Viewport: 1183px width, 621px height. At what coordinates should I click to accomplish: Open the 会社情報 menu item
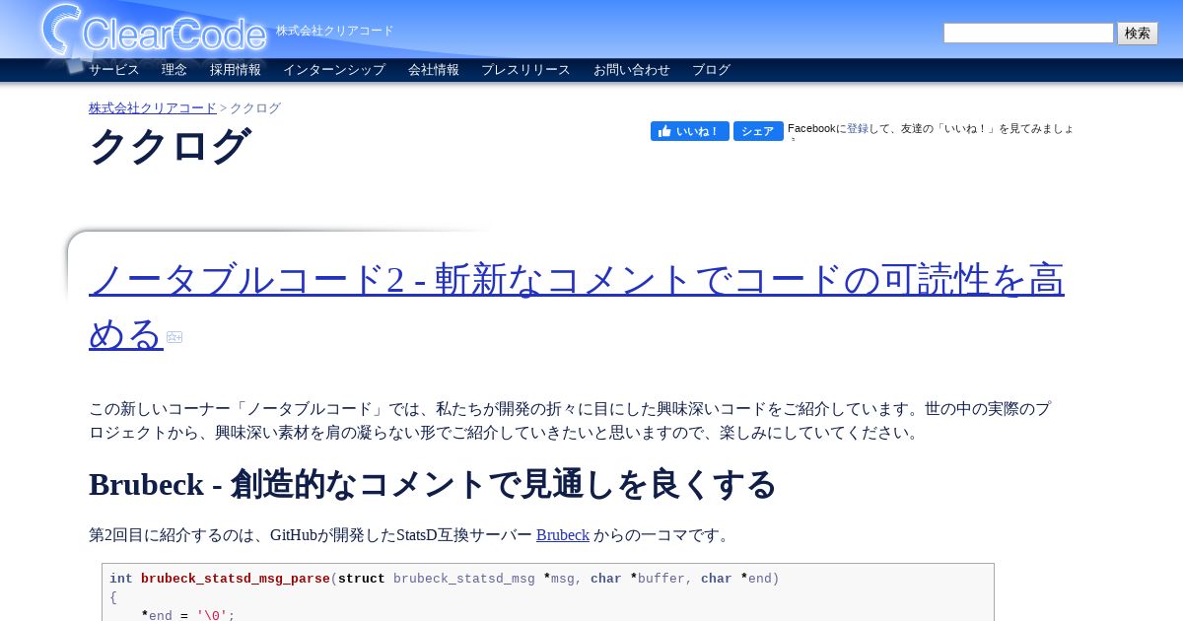434,70
